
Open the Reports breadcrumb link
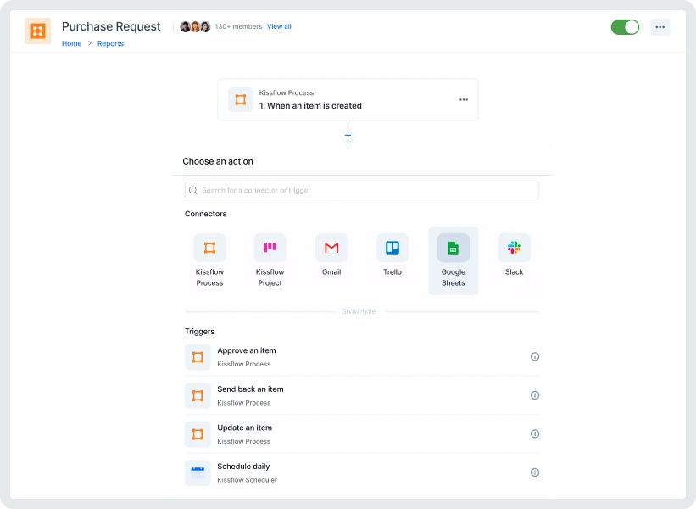tap(110, 43)
